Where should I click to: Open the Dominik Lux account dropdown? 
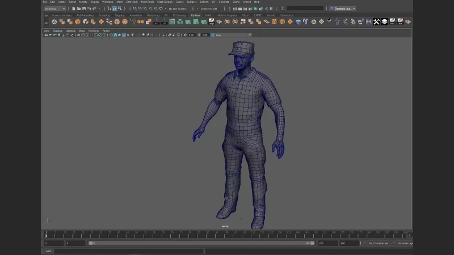coord(343,8)
